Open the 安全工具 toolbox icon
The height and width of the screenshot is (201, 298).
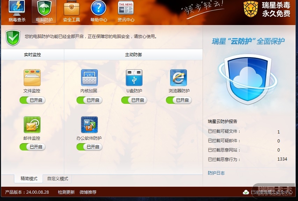pos(72,8)
